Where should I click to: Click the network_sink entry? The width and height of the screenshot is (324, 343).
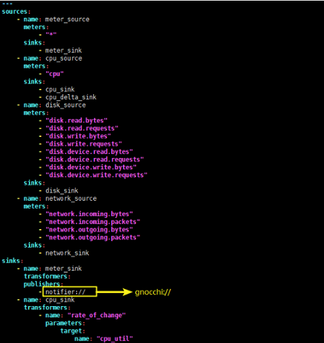click(67, 253)
